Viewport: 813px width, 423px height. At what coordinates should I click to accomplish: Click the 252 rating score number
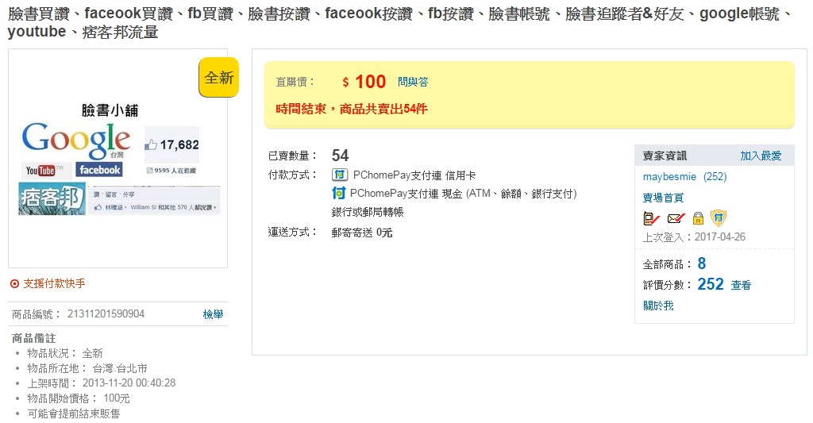tap(711, 284)
